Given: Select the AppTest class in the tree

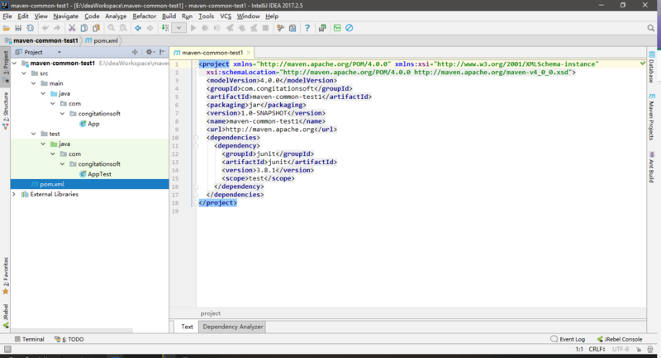Looking at the screenshot, I should 98,174.
